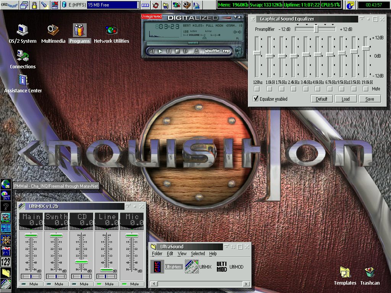391x293 pixels.
Task: Click the OS/2 Warp button in top bar
Action: click(x=9, y=5)
